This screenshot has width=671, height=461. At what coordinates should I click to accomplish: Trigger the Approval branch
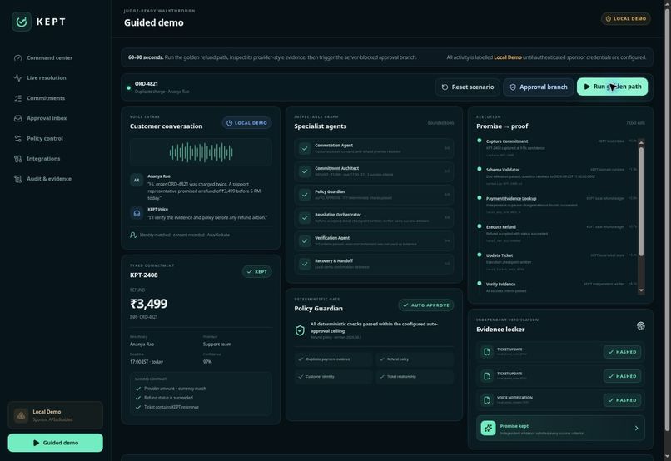539,87
